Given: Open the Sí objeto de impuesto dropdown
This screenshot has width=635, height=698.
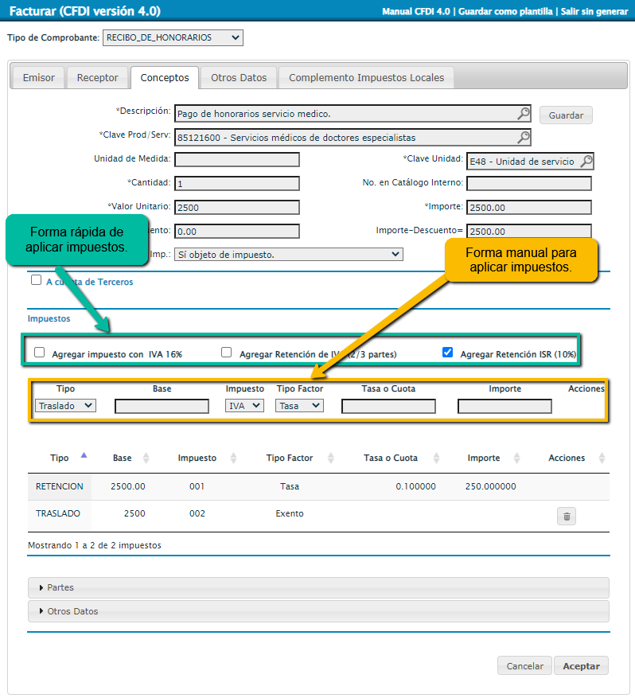Looking at the screenshot, I should click(288, 255).
